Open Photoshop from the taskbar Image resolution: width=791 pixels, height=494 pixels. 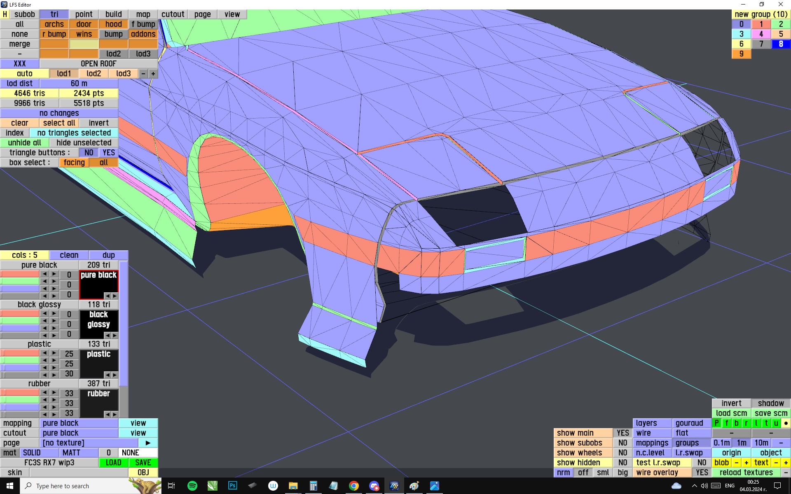coord(232,486)
